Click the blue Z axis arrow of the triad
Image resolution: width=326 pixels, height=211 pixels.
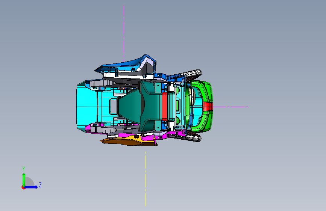coord(31,187)
